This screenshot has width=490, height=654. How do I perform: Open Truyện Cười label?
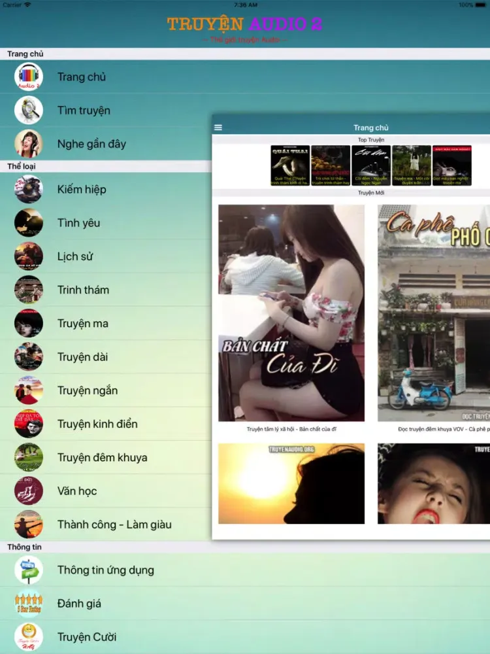pyautogui.click(x=87, y=637)
